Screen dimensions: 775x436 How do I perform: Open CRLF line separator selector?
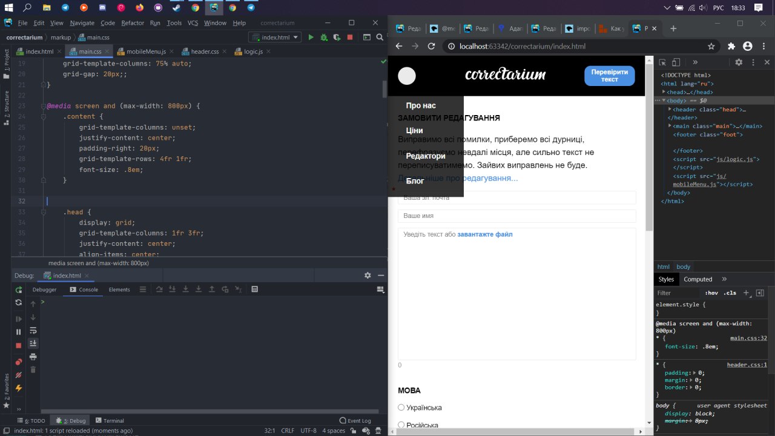point(288,431)
